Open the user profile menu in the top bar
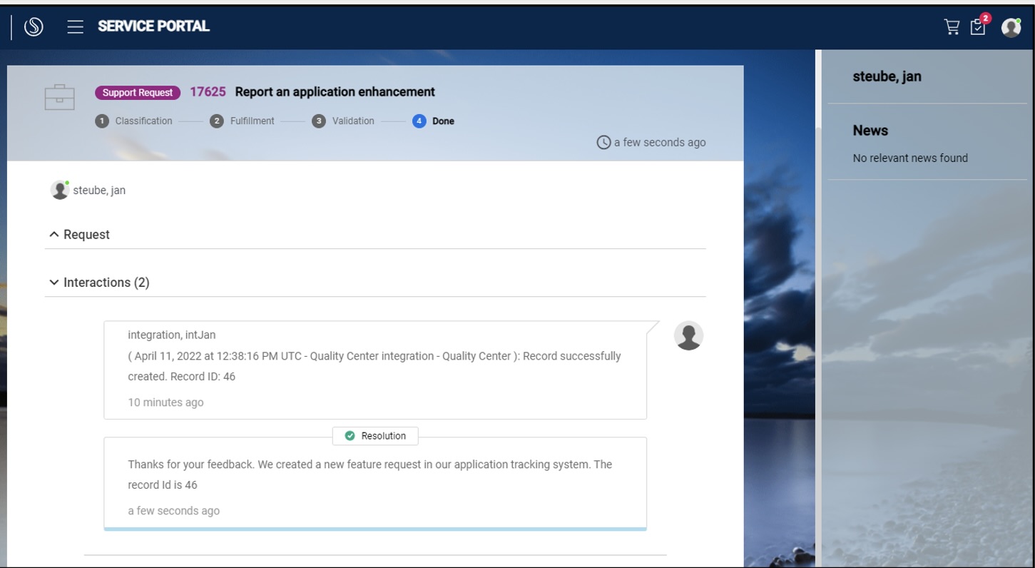 coord(1011,27)
